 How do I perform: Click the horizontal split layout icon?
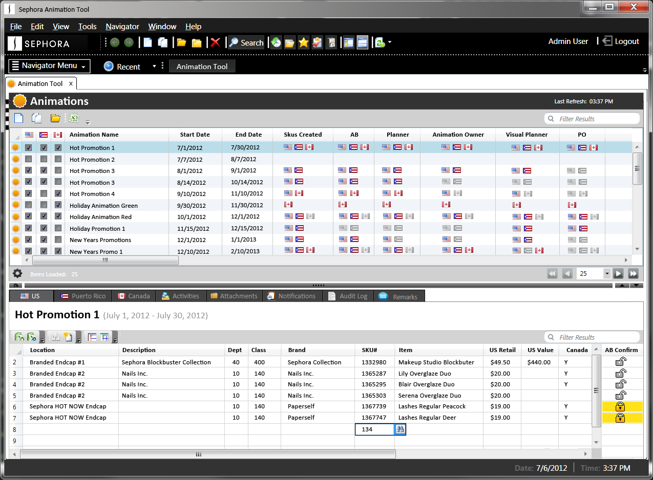point(363,42)
